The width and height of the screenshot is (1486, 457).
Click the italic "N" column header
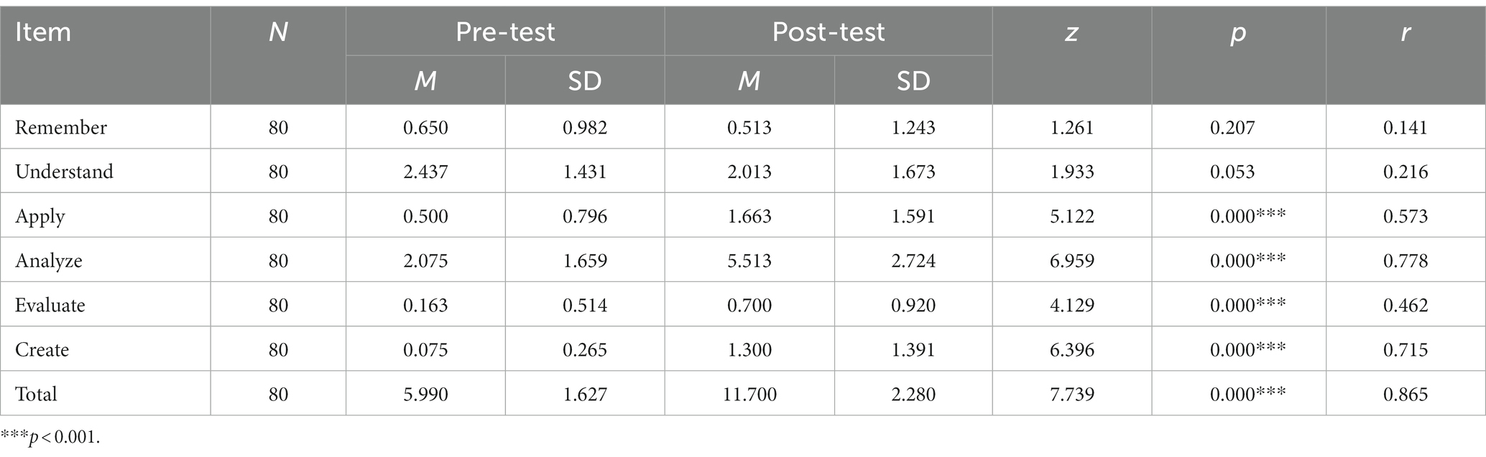278,32
